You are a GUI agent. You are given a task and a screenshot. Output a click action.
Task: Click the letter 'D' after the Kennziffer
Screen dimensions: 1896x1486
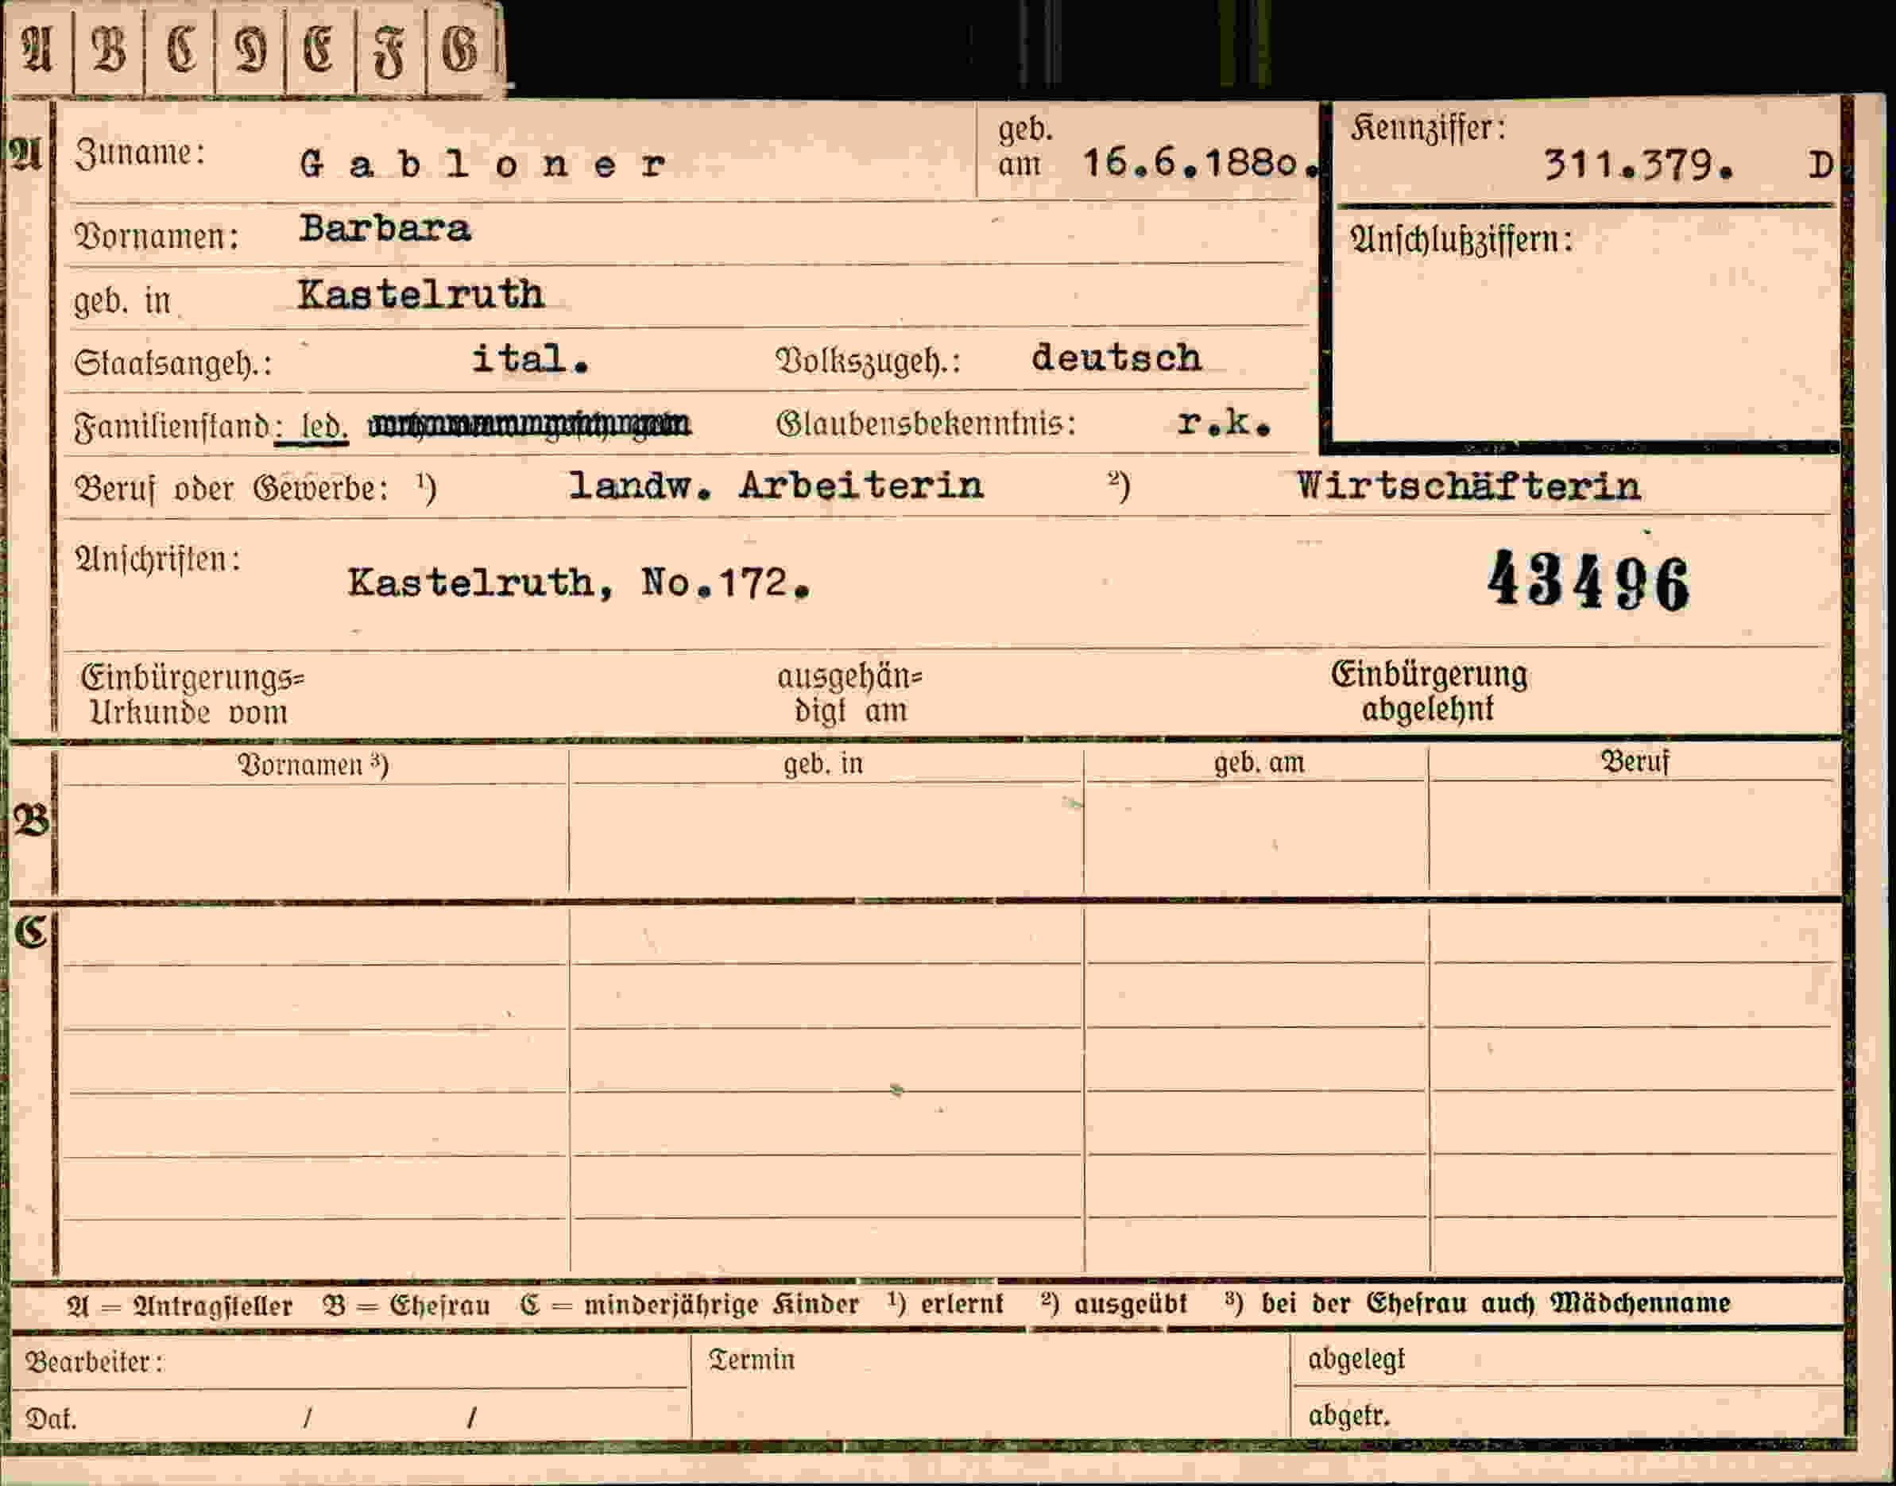(x=1821, y=164)
